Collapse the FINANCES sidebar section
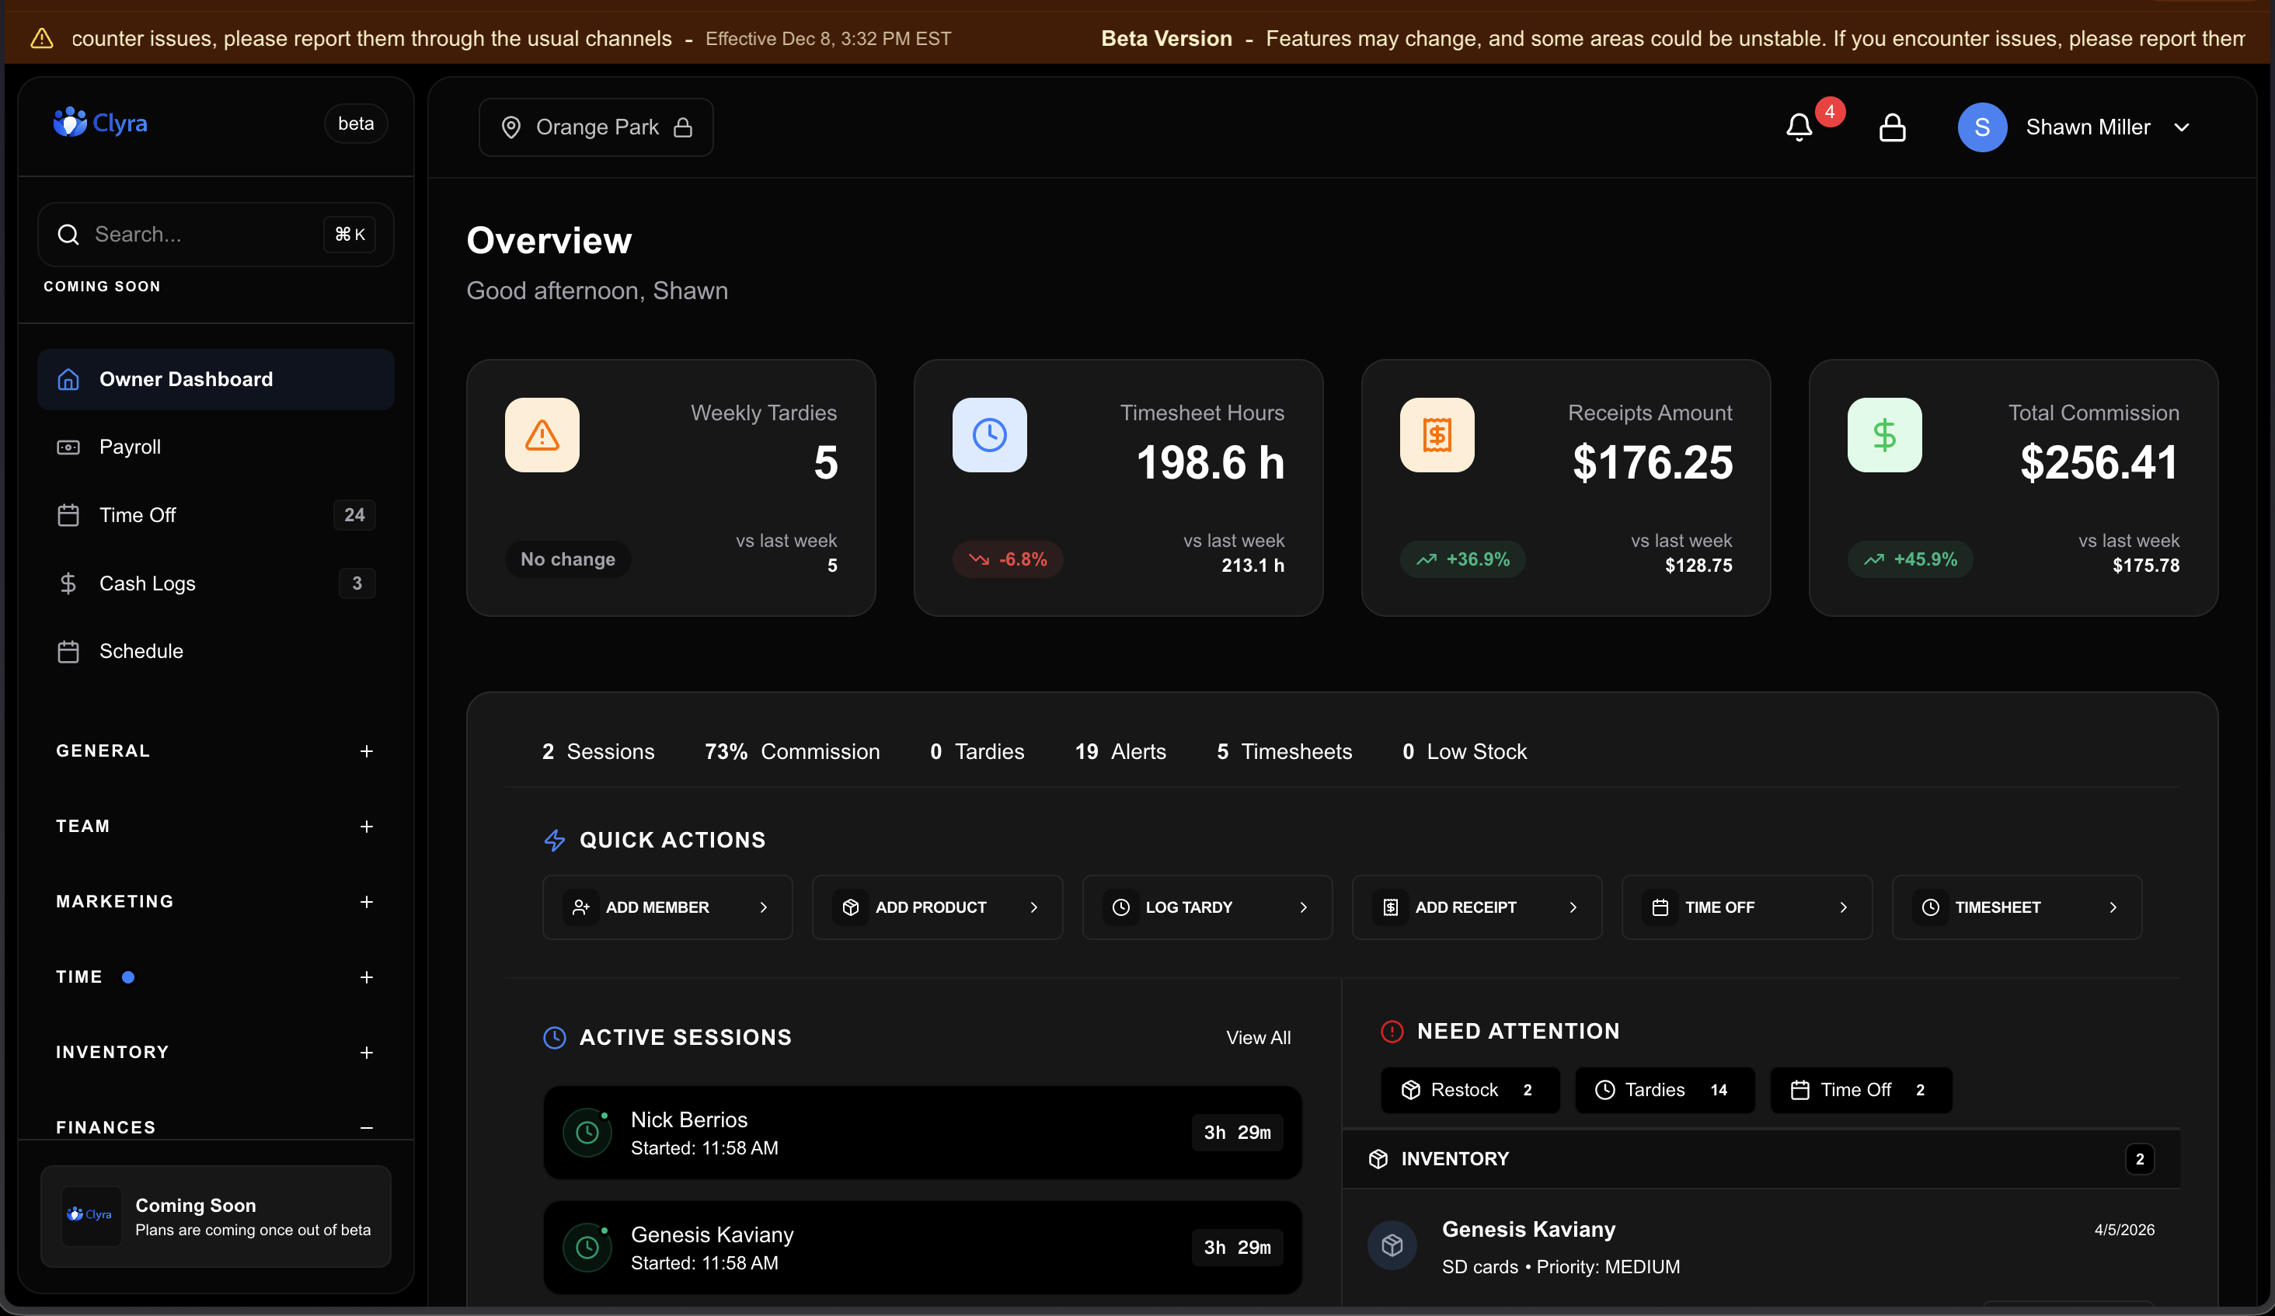The image size is (2275, 1316). tap(366, 1127)
